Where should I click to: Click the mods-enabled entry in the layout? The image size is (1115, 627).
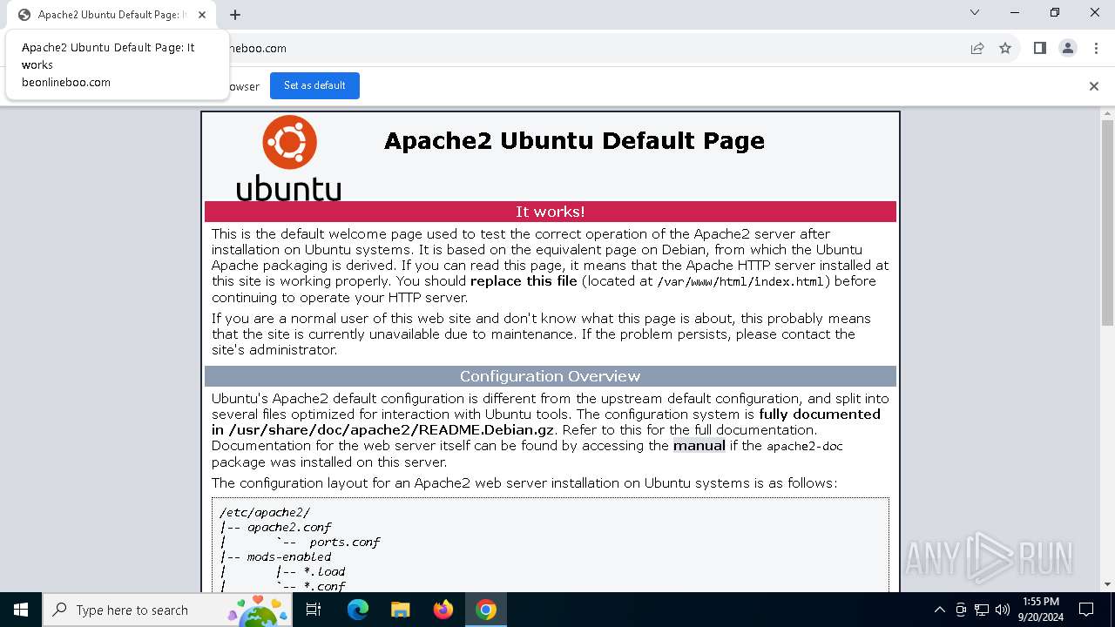[x=289, y=557]
